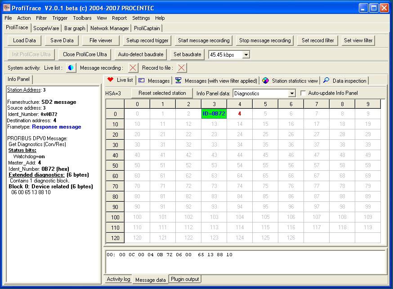Select station 100 cell in live list
Viewport: 393px width, 289px height.
pos(137,217)
